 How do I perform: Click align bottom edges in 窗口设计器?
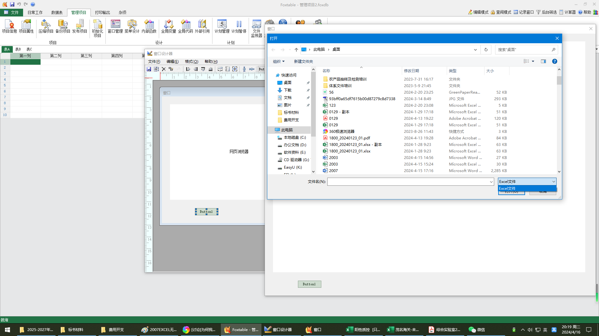[211, 69]
